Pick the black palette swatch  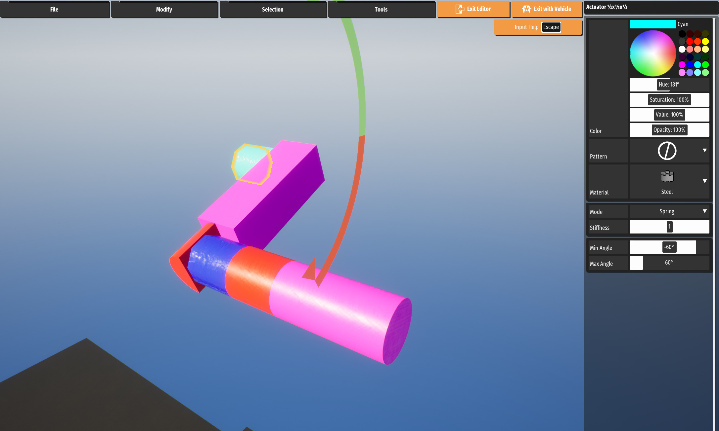(x=682, y=34)
